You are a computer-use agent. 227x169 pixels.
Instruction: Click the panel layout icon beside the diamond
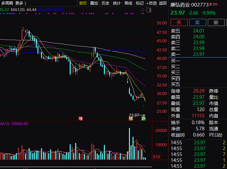148,10
